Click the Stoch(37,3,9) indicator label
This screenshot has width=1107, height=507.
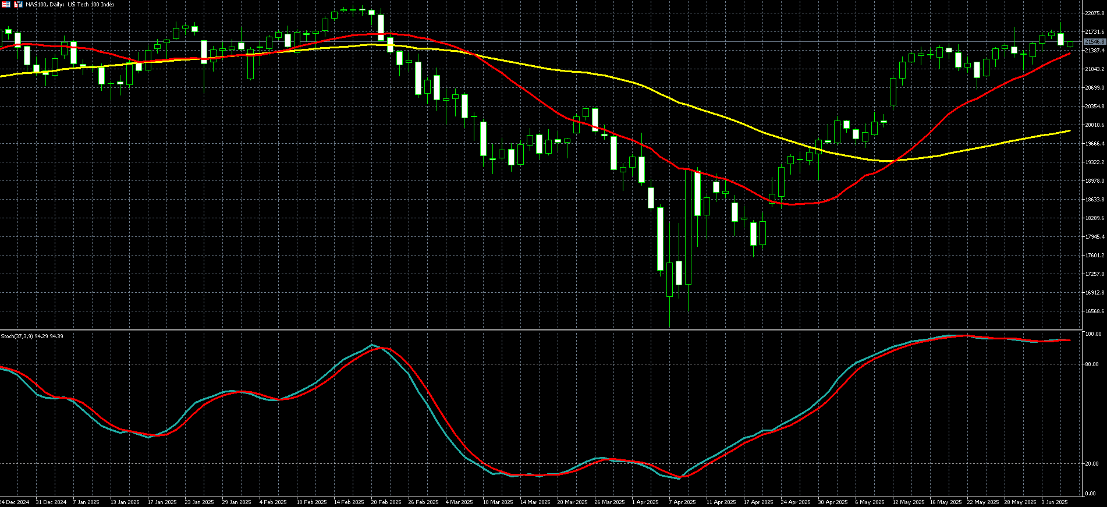(x=32, y=336)
